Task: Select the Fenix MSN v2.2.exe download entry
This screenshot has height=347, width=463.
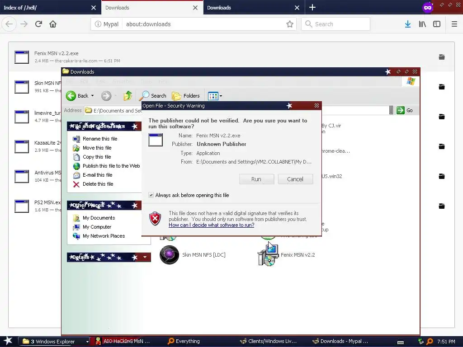Action: click(x=231, y=56)
